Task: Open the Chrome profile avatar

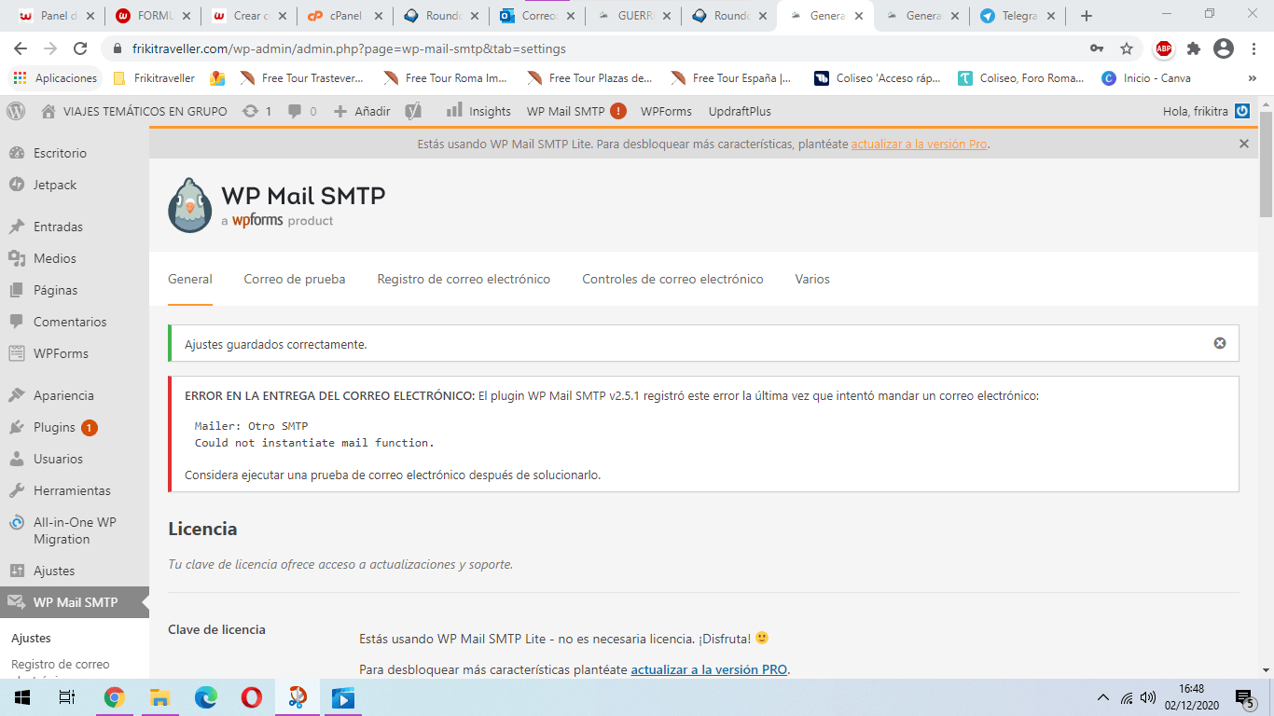Action: pyautogui.click(x=1224, y=48)
